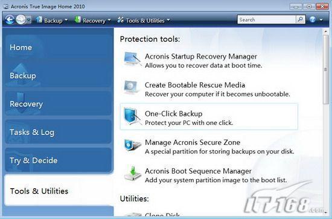Viewport: 332px width, 219px height.
Task: Click the Back navigation arrow icon
Action: point(10,20)
